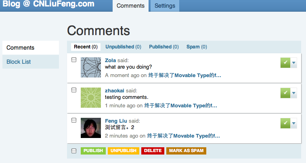Select the checkbox for Zola's comment

(x=74, y=60)
